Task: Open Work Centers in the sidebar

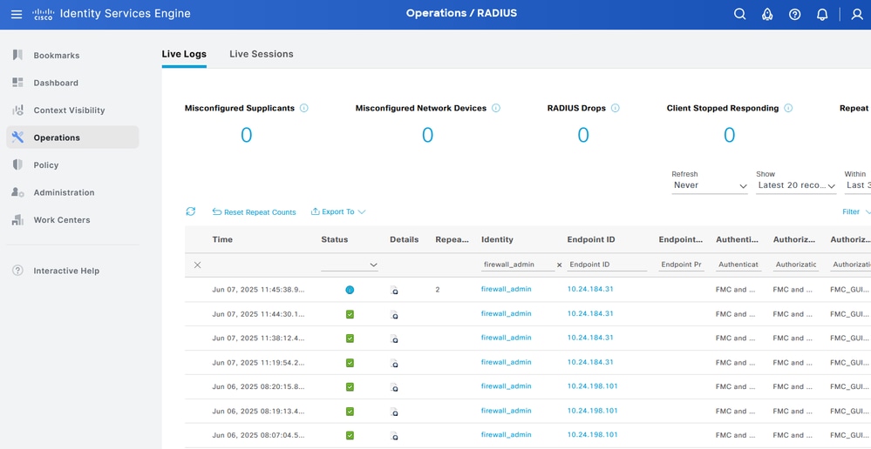Action: tap(62, 220)
